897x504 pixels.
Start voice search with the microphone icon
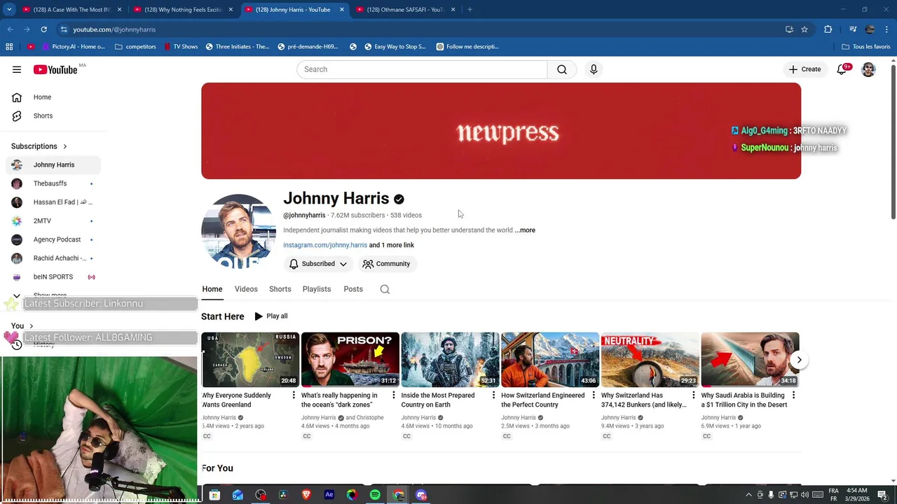point(594,69)
